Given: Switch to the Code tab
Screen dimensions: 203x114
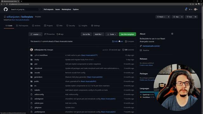Looking at the screenshot, I should pos(9,26).
